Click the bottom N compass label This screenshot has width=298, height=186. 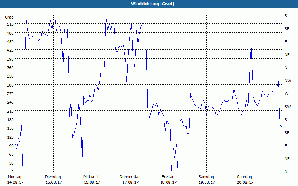[x=286, y=172]
